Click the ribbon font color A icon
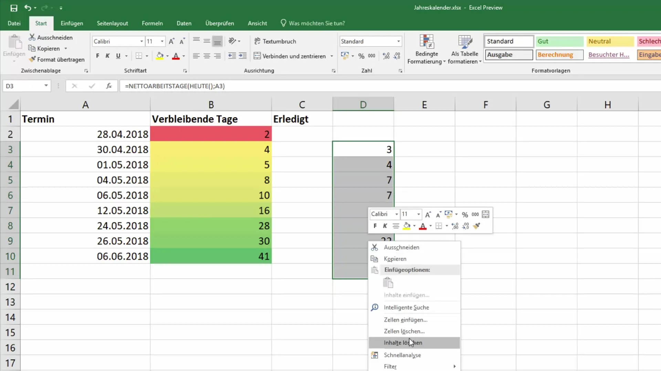This screenshot has height=371, width=661. (x=176, y=56)
